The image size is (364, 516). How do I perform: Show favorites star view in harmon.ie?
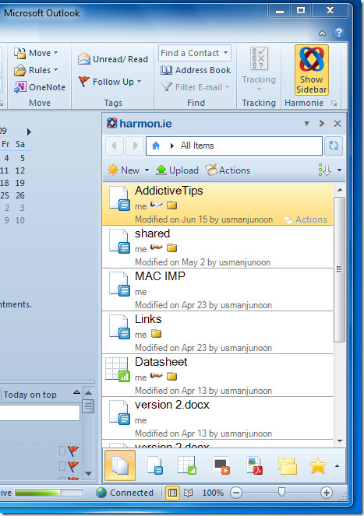(x=318, y=465)
